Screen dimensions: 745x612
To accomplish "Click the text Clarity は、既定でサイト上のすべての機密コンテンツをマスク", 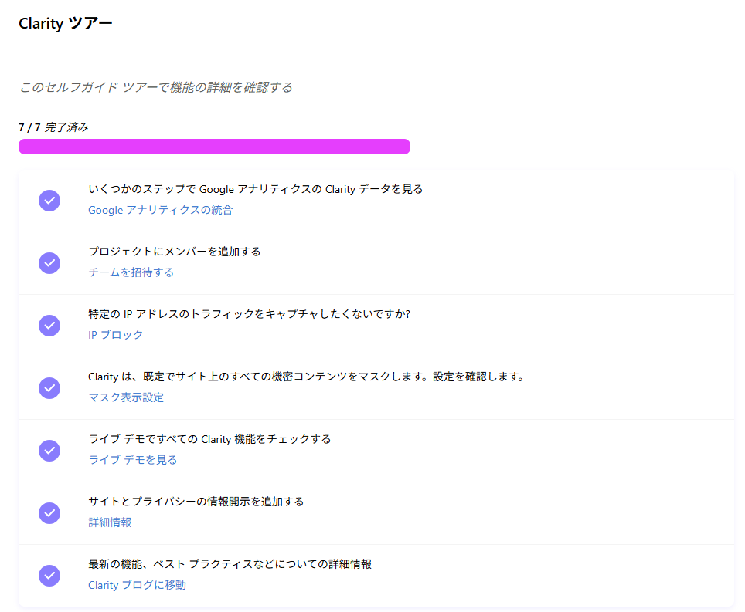I will click(307, 377).
